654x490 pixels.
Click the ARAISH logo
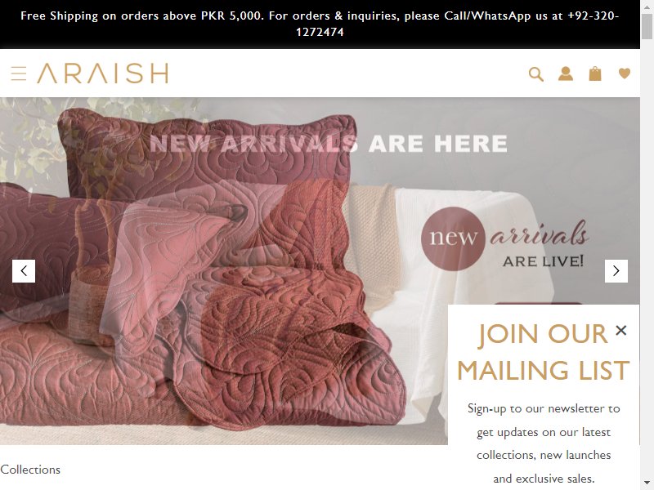[x=103, y=73]
